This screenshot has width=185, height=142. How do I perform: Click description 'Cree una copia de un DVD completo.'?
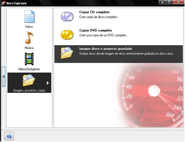click(x=103, y=35)
